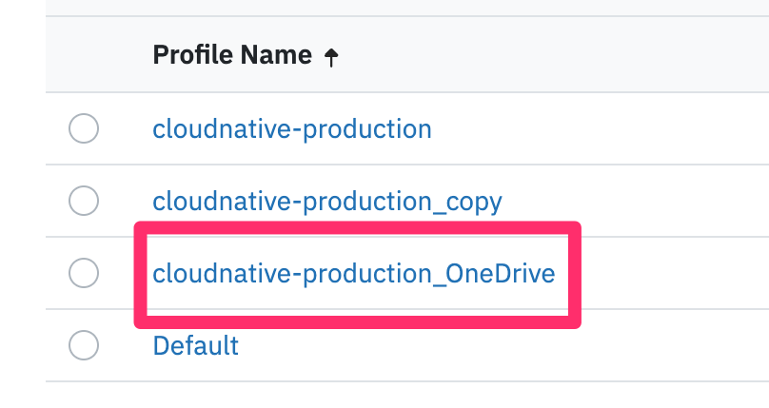Click blank space right of OneDrive profile
This screenshot has width=769, height=408.
point(676,274)
